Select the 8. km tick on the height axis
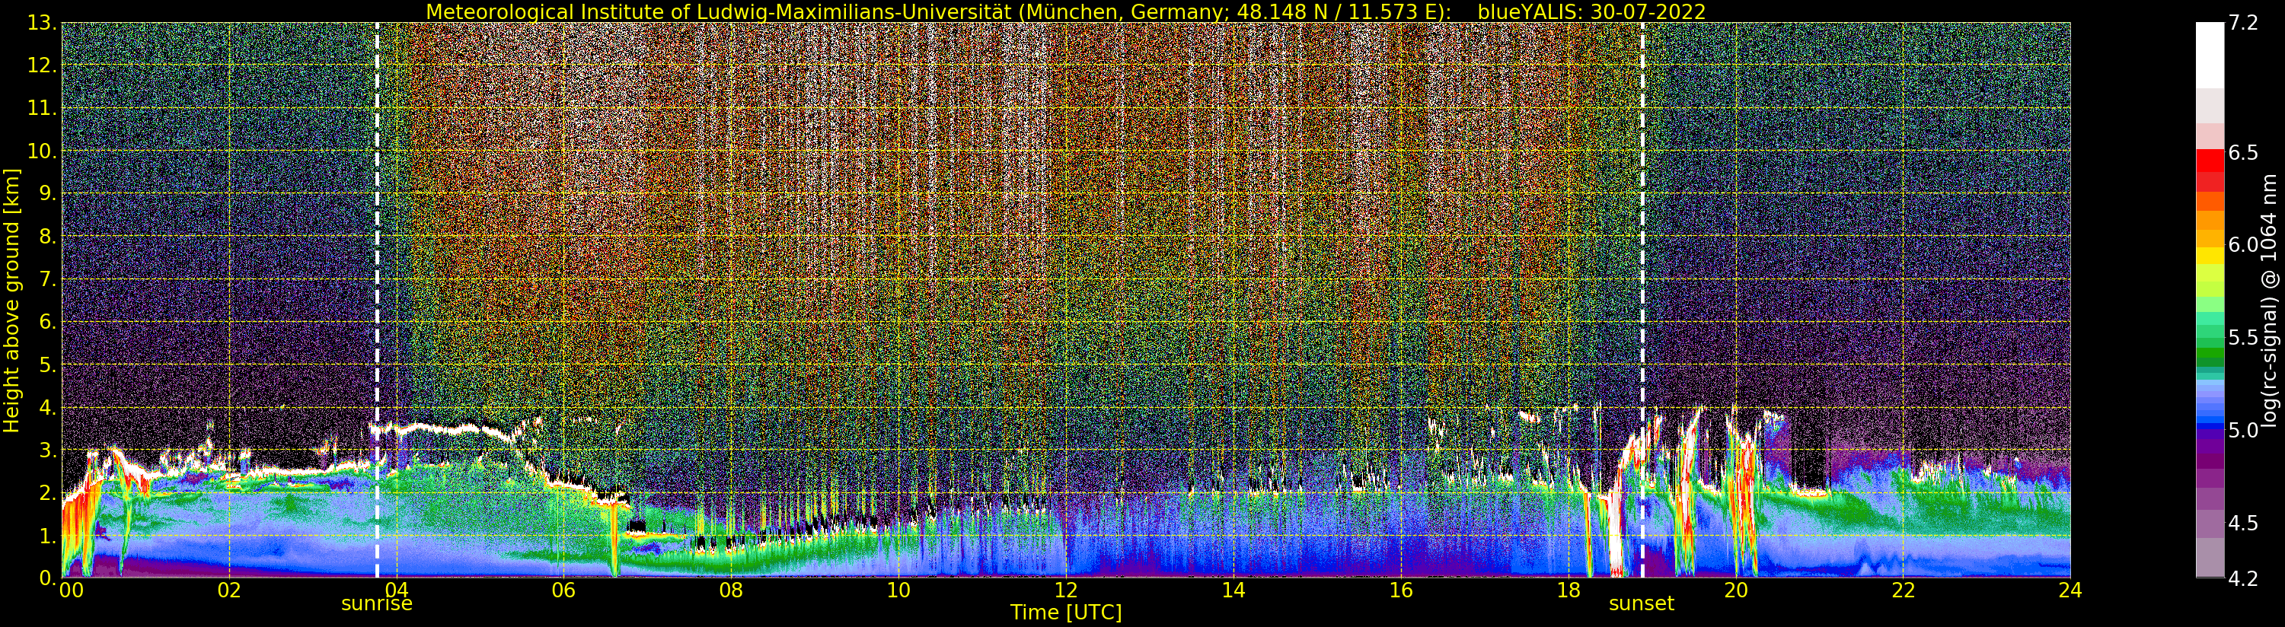2285x627 pixels. pos(47,237)
